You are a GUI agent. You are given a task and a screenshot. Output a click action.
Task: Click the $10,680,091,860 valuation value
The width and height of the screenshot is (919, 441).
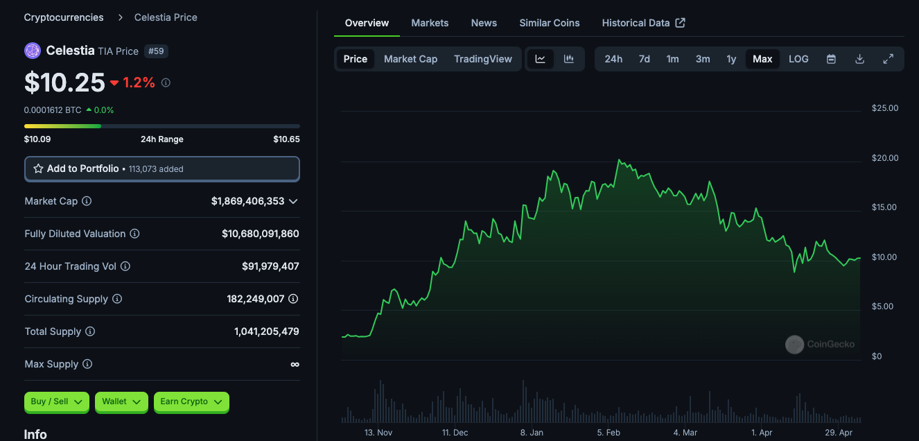click(x=261, y=234)
